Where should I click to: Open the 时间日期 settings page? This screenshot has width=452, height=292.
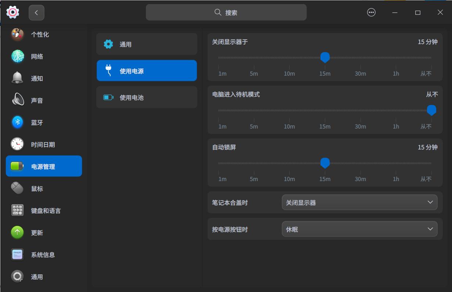tap(44, 144)
